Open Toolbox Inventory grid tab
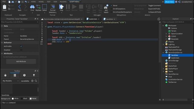Viewport: 194px width, 109px height. 15,75
